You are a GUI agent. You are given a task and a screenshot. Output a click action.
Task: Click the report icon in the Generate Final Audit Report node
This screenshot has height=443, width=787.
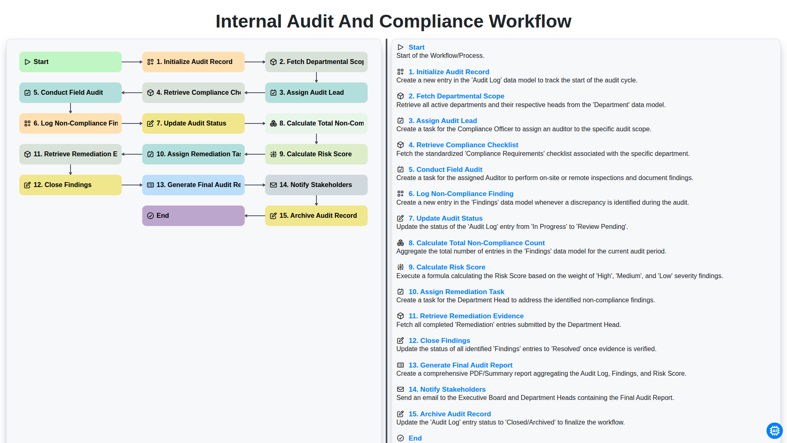pos(150,185)
